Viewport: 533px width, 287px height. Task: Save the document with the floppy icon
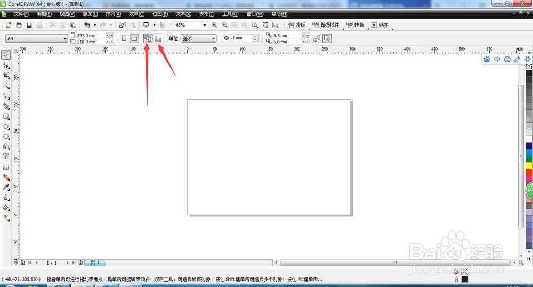(x=29, y=25)
